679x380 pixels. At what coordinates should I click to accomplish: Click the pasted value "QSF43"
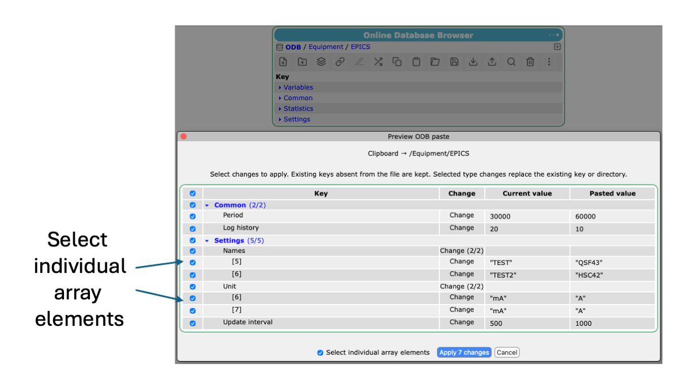tap(589, 263)
